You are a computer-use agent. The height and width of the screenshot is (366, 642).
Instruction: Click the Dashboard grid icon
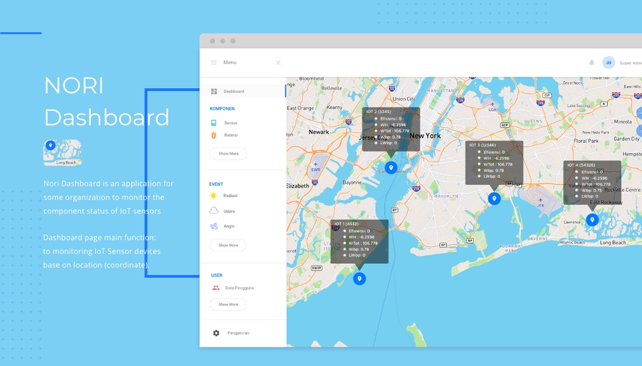(x=214, y=91)
